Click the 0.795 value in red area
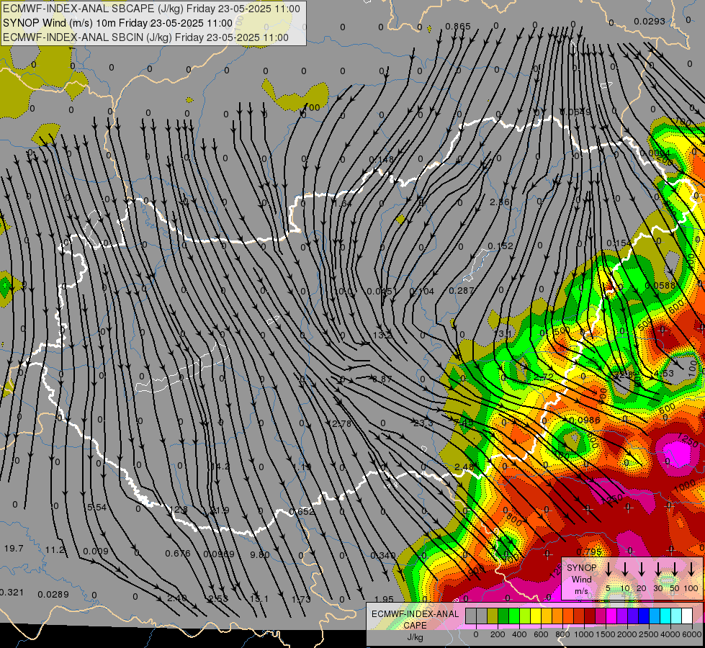The image size is (705, 648). point(588,552)
